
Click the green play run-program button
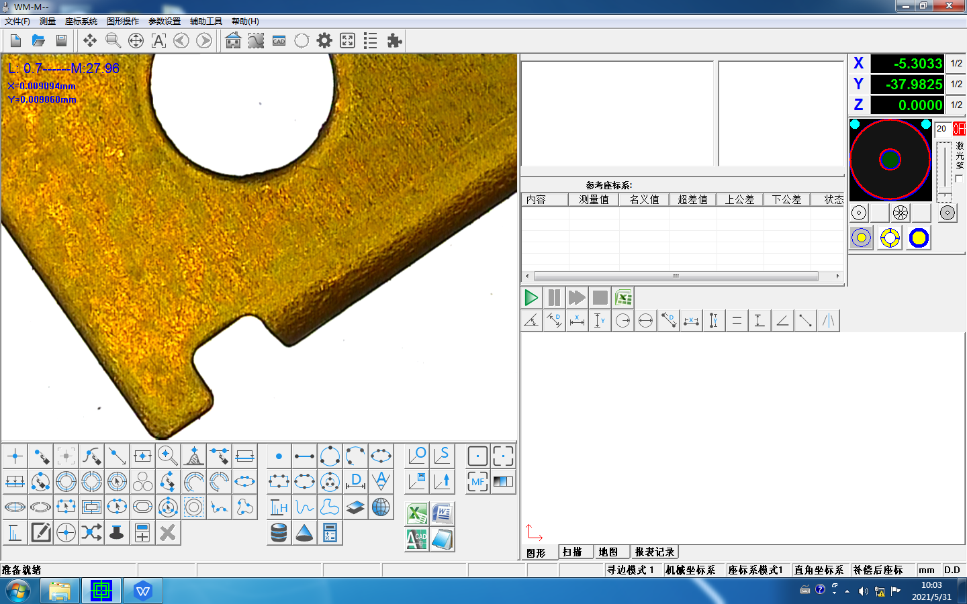click(531, 297)
